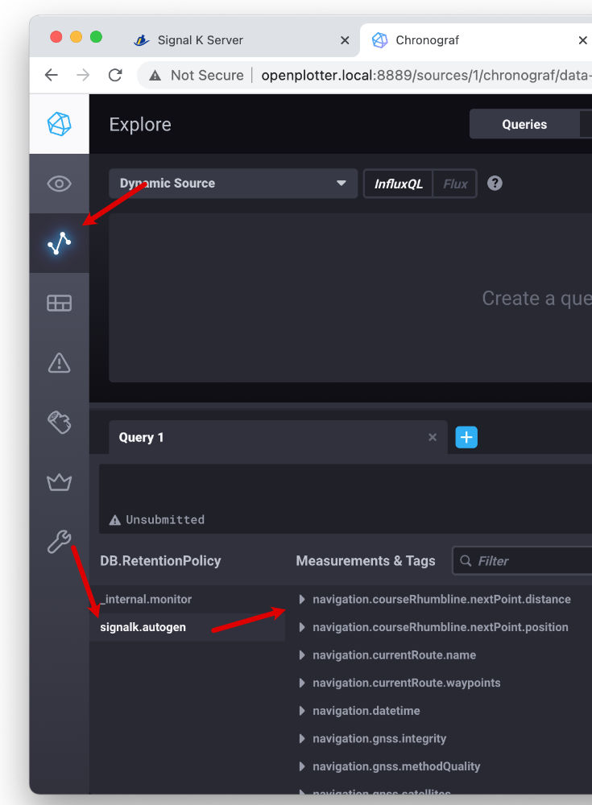Open Dashboards grid icon in sidebar

point(59,303)
